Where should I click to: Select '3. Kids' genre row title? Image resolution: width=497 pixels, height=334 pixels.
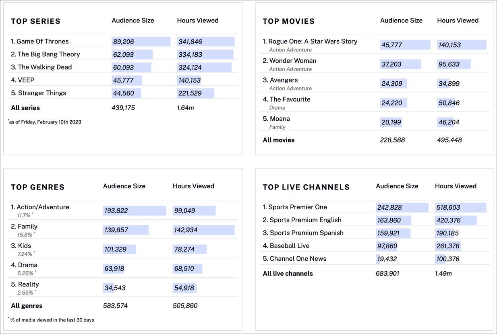(21, 246)
